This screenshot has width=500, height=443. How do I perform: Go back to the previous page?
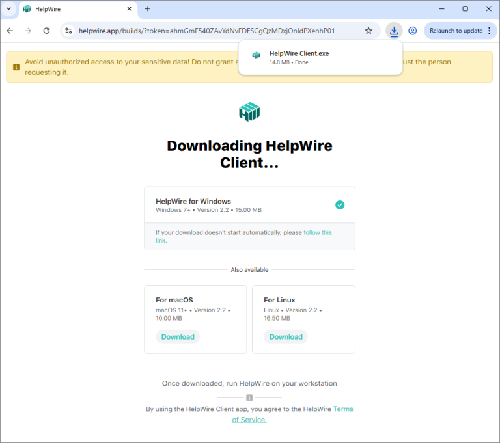tap(10, 31)
